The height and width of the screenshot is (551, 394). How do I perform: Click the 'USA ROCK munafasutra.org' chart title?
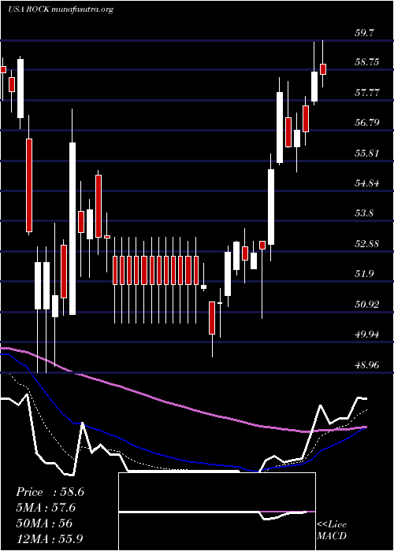(x=61, y=9)
